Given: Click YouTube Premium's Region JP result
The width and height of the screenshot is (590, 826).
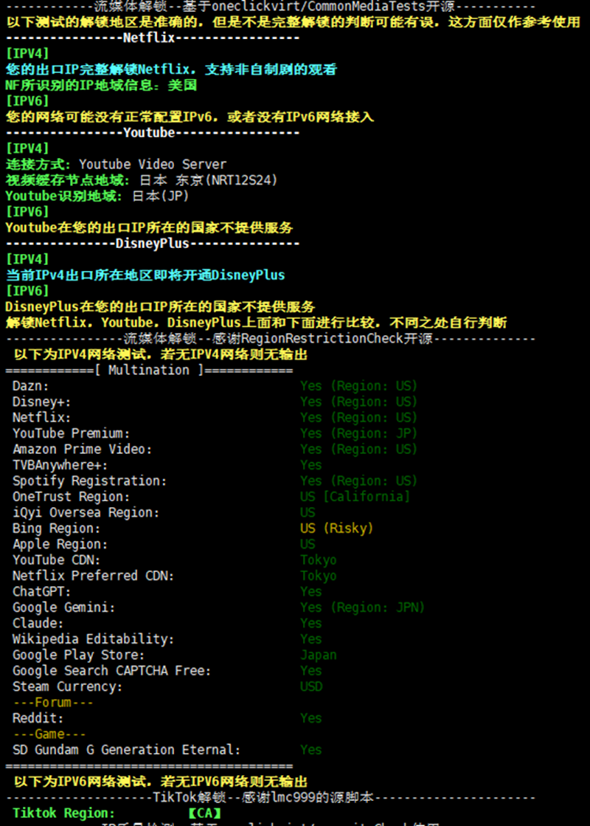Looking at the screenshot, I should 358,433.
